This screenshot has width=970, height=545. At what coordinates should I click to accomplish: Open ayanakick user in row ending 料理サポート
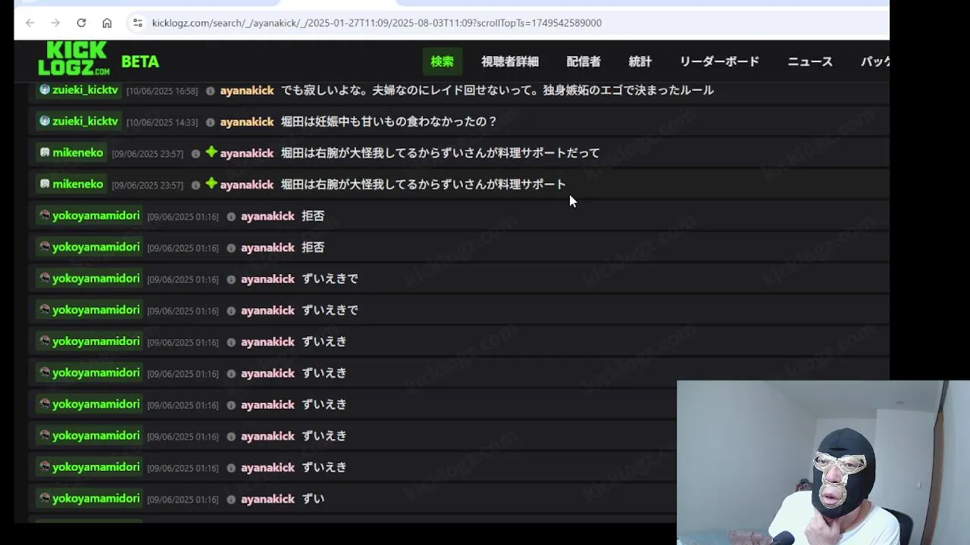coord(247,185)
